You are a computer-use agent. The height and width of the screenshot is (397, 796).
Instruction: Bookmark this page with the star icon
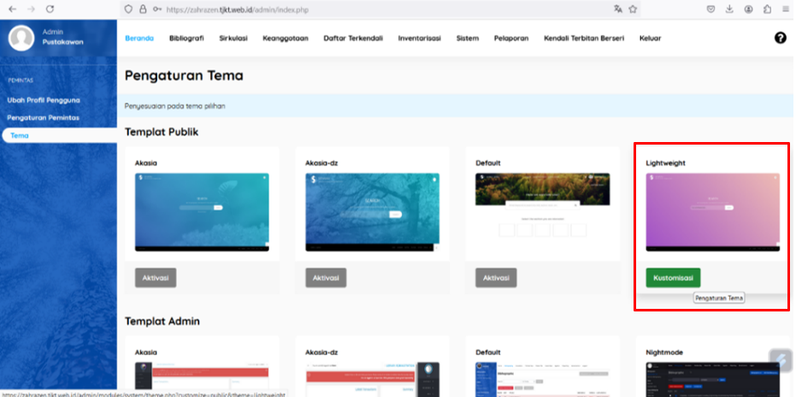[633, 9]
